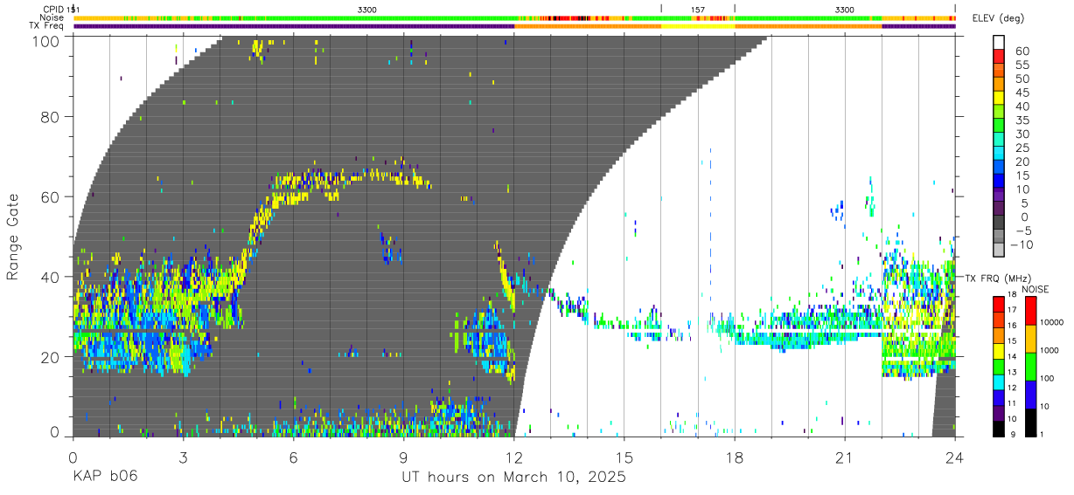Click the 3 tick on UT hours axis
The height and width of the screenshot is (495, 1074).
[x=183, y=457]
